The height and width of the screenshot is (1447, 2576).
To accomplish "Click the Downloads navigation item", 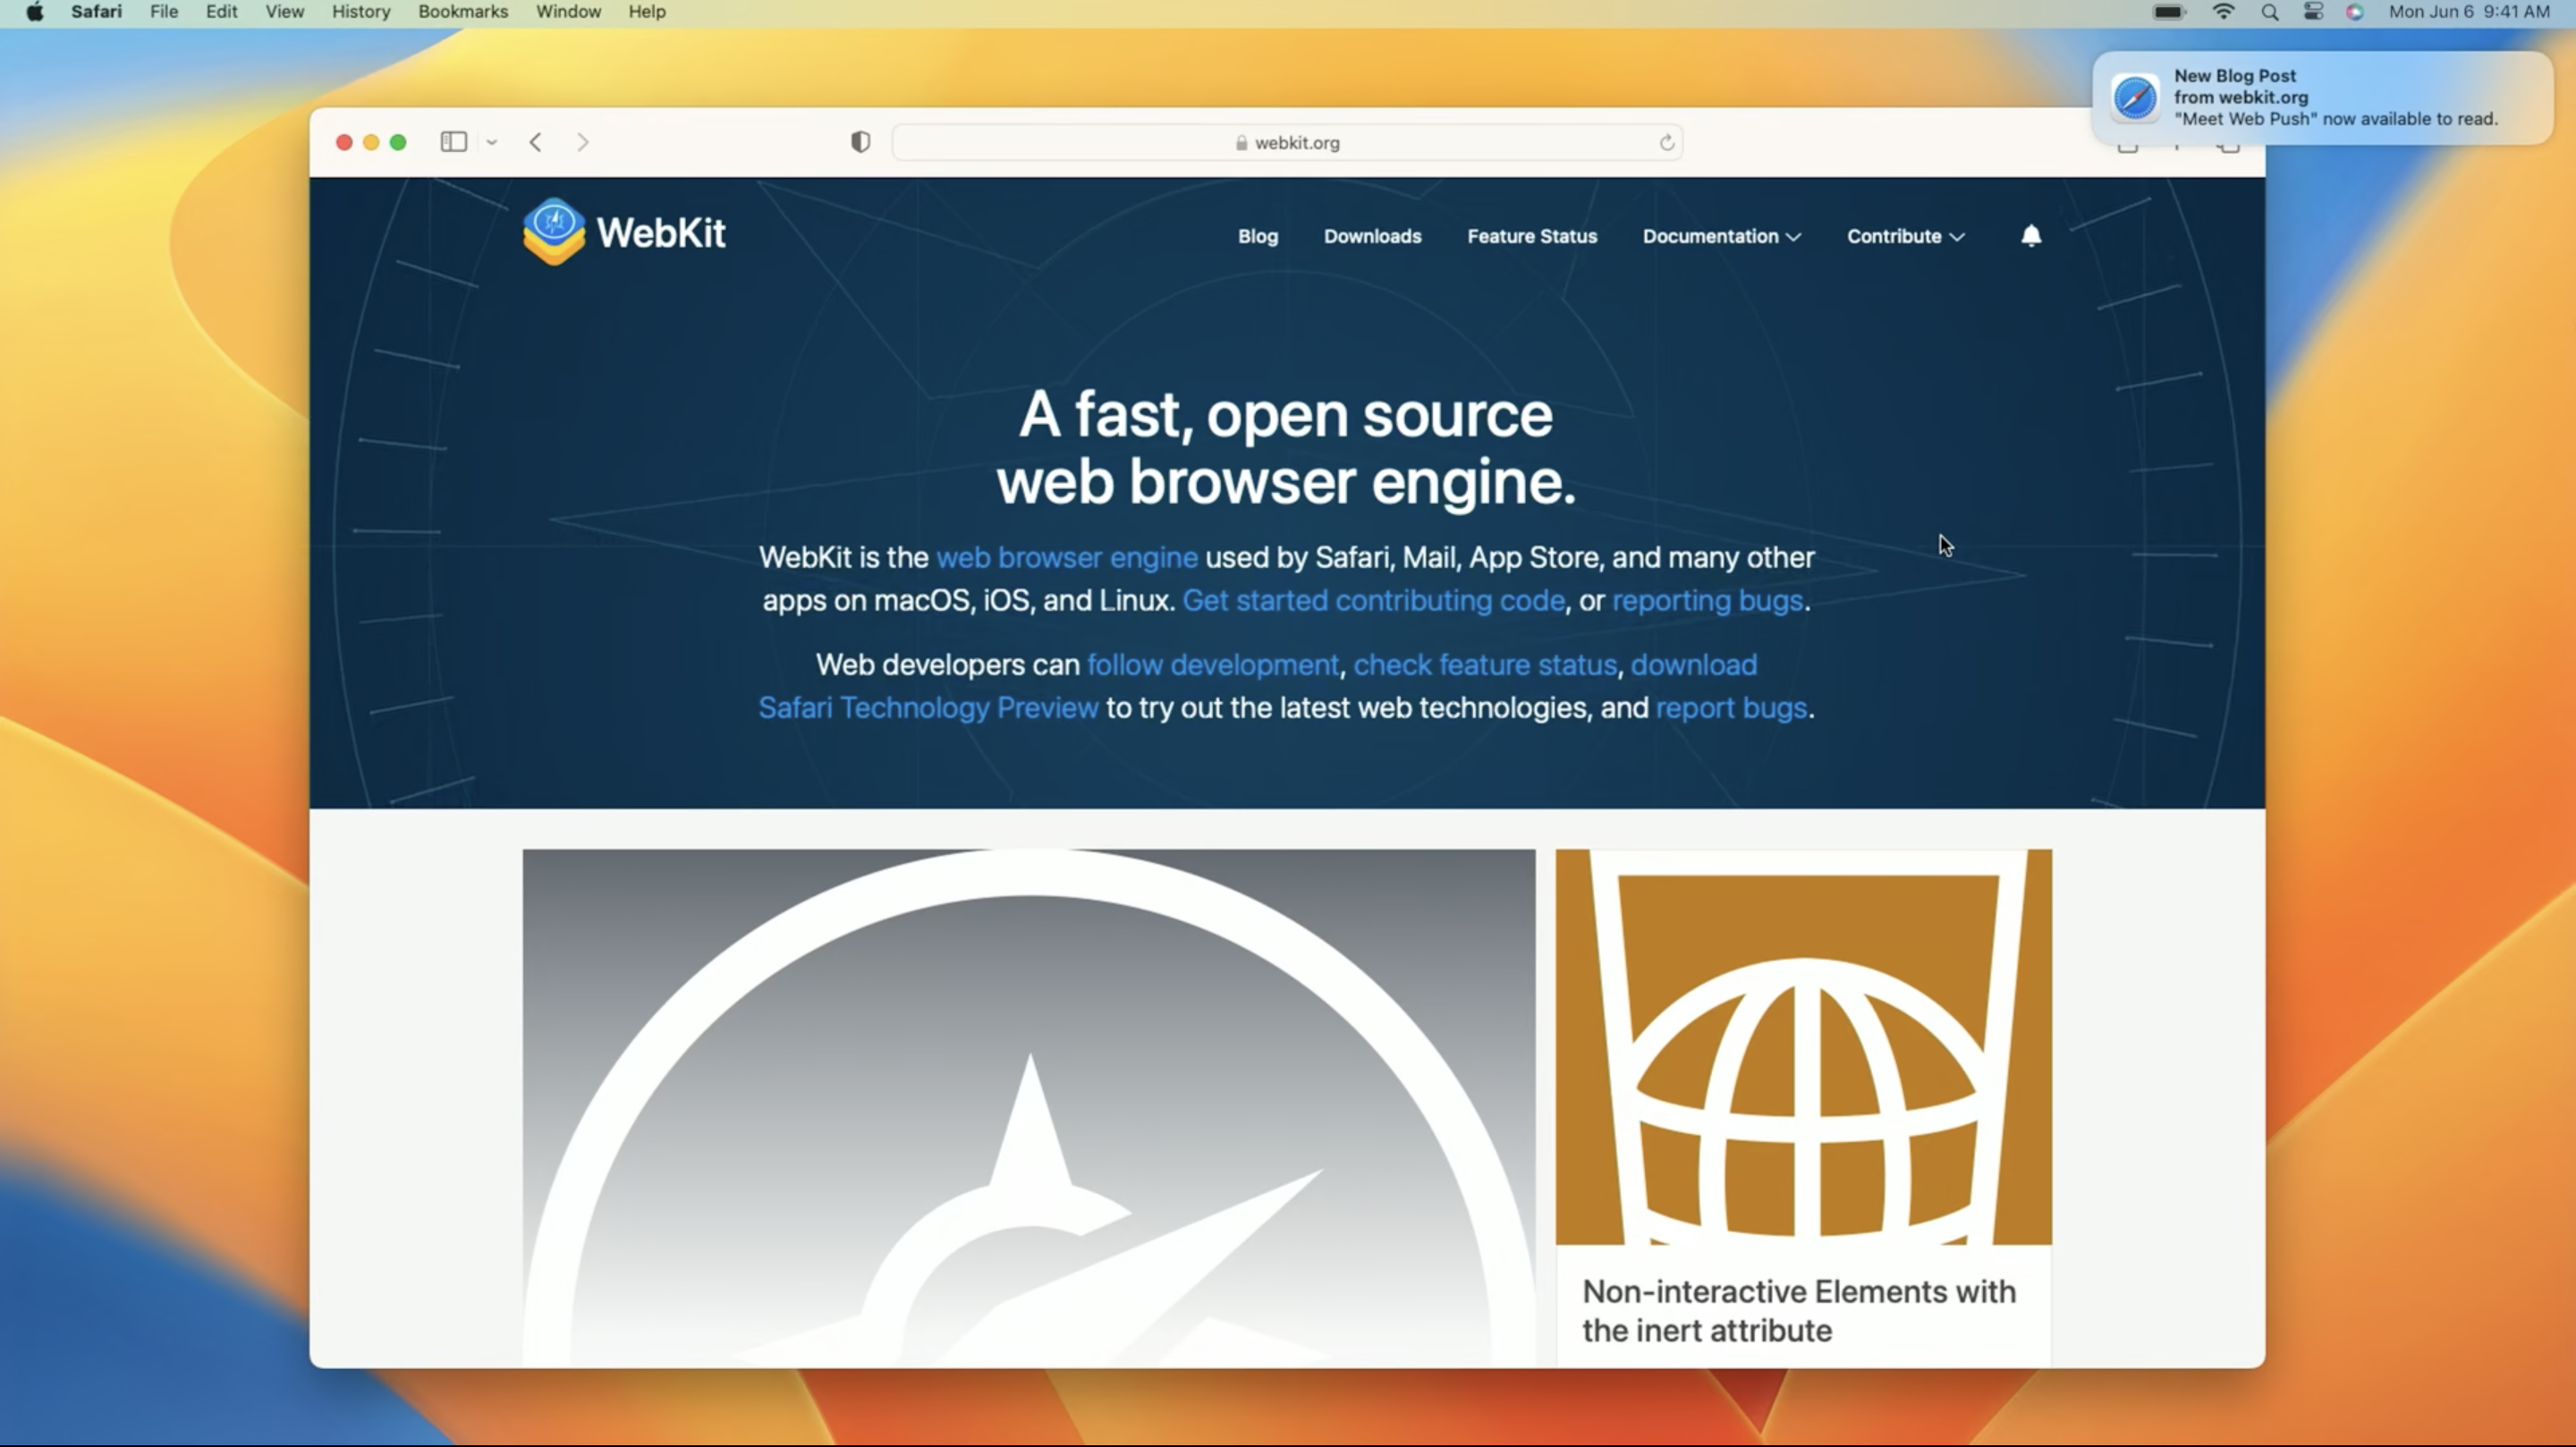I will (1373, 235).
